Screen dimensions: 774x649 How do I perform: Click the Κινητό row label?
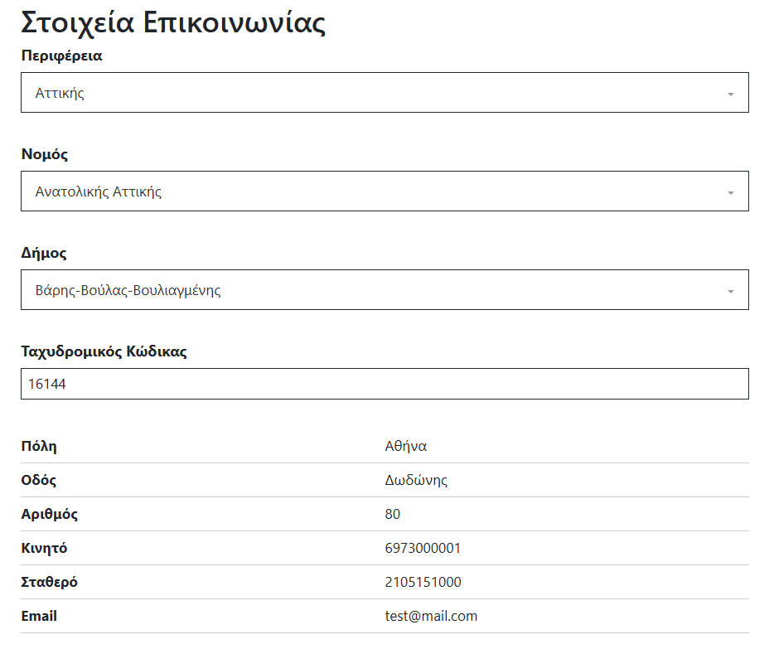44,548
